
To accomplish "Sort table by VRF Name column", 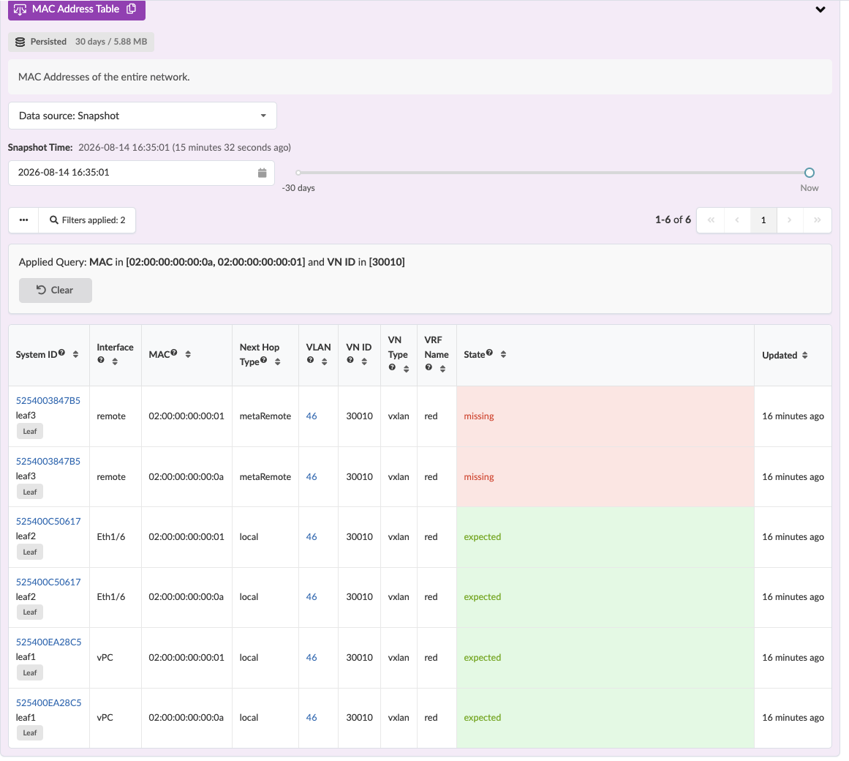I will (442, 369).
